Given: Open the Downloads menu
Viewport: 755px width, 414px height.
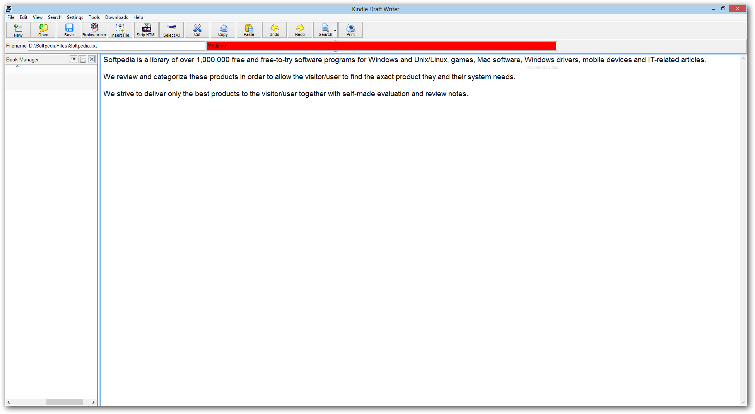Looking at the screenshot, I should click(116, 17).
